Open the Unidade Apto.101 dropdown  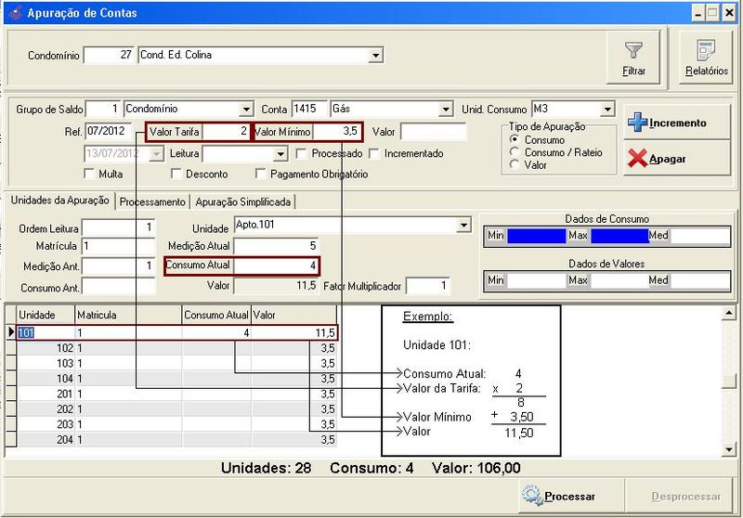click(x=463, y=227)
